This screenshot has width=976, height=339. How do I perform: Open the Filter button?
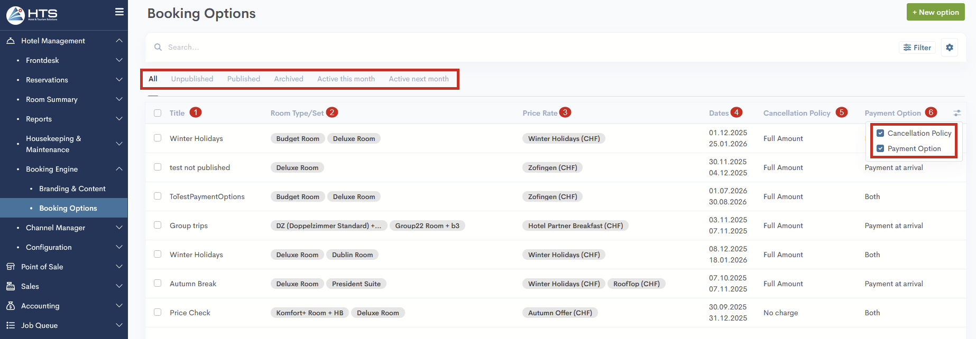pos(917,48)
